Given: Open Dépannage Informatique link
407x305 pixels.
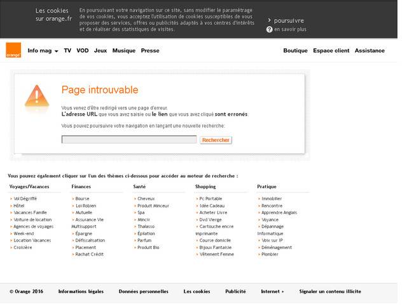Looking at the screenshot, I should (270, 230).
